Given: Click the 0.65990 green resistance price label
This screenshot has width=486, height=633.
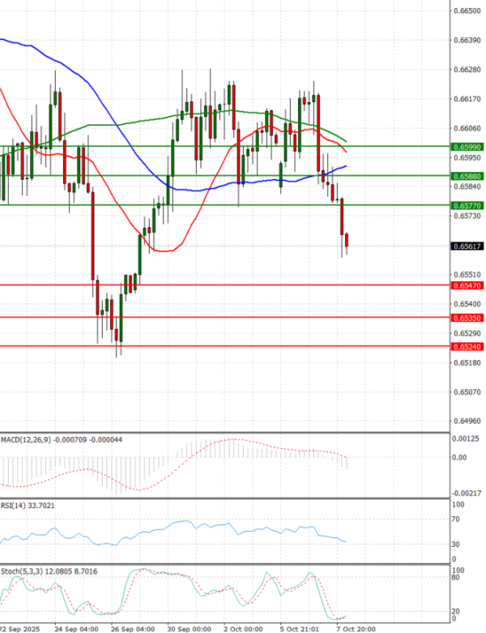Looking at the screenshot, I should (x=466, y=147).
